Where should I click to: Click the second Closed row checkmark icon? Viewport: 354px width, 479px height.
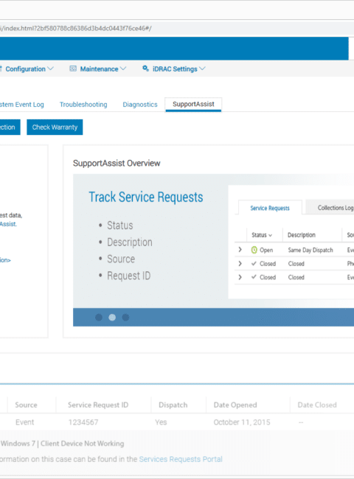click(254, 277)
